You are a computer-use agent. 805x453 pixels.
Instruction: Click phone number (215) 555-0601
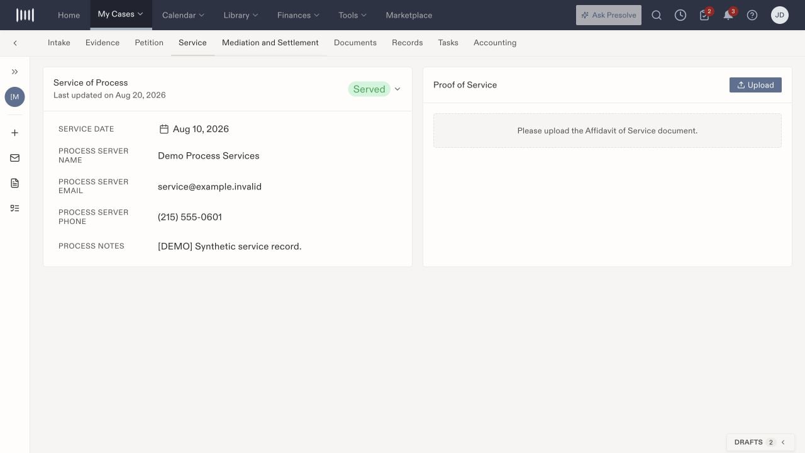click(190, 217)
